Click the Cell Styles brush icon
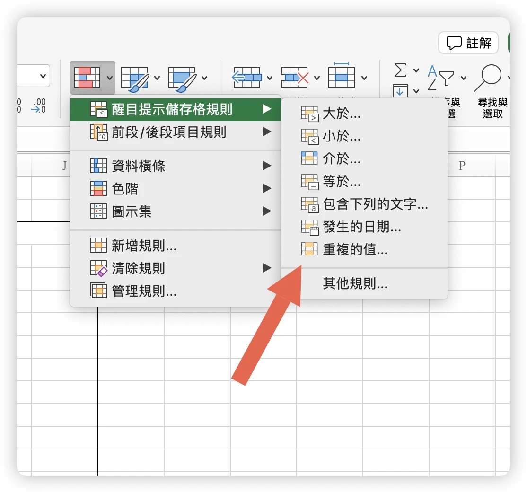This screenshot has height=493, width=527. [182, 79]
